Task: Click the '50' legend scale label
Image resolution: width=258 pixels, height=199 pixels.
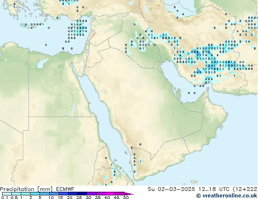Action: click(x=126, y=197)
